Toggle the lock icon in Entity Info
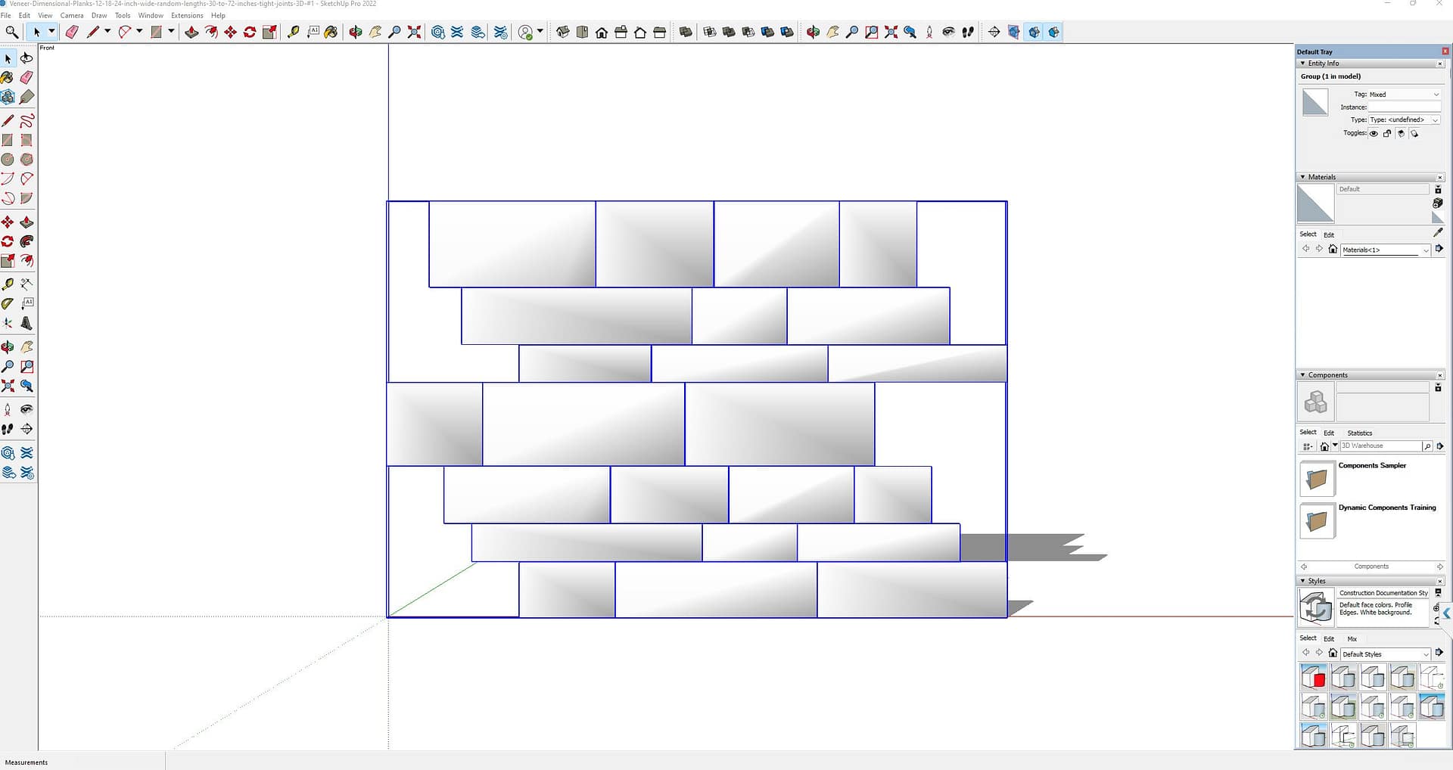 [1387, 134]
